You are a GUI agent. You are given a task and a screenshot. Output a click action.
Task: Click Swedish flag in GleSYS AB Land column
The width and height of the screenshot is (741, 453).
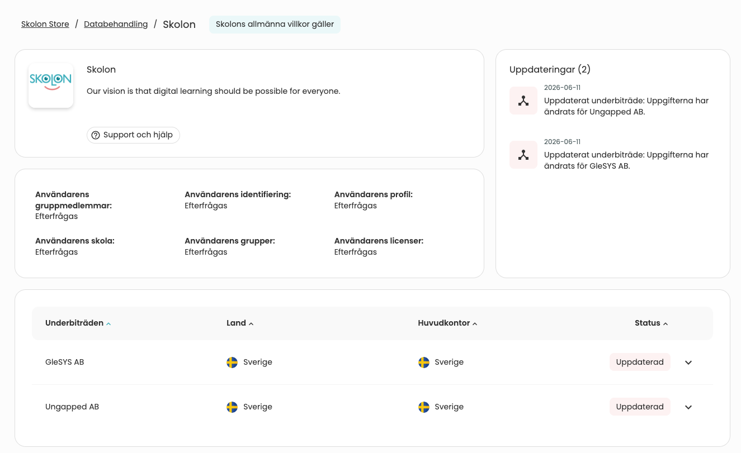[x=232, y=363]
